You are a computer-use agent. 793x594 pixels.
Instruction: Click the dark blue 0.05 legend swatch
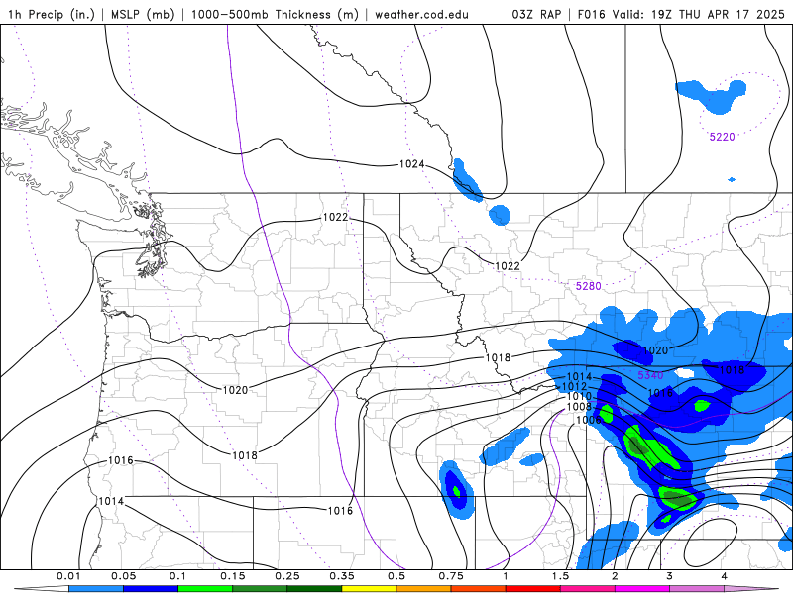point(151,589)
